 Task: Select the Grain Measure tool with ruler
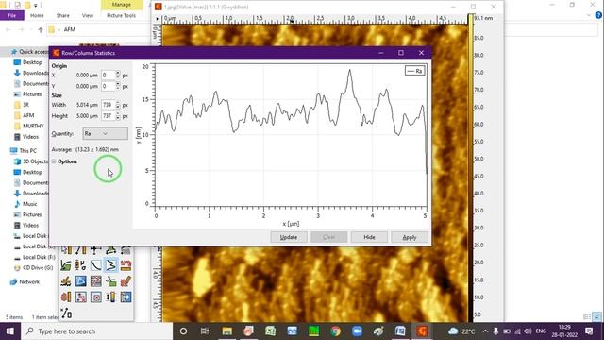click(66, 297)
